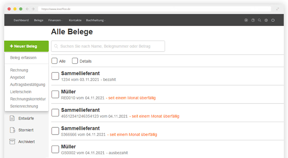This screenshot has height=158, width=288.
Task: Open the help question mark icon
Action: click(253, 20)
